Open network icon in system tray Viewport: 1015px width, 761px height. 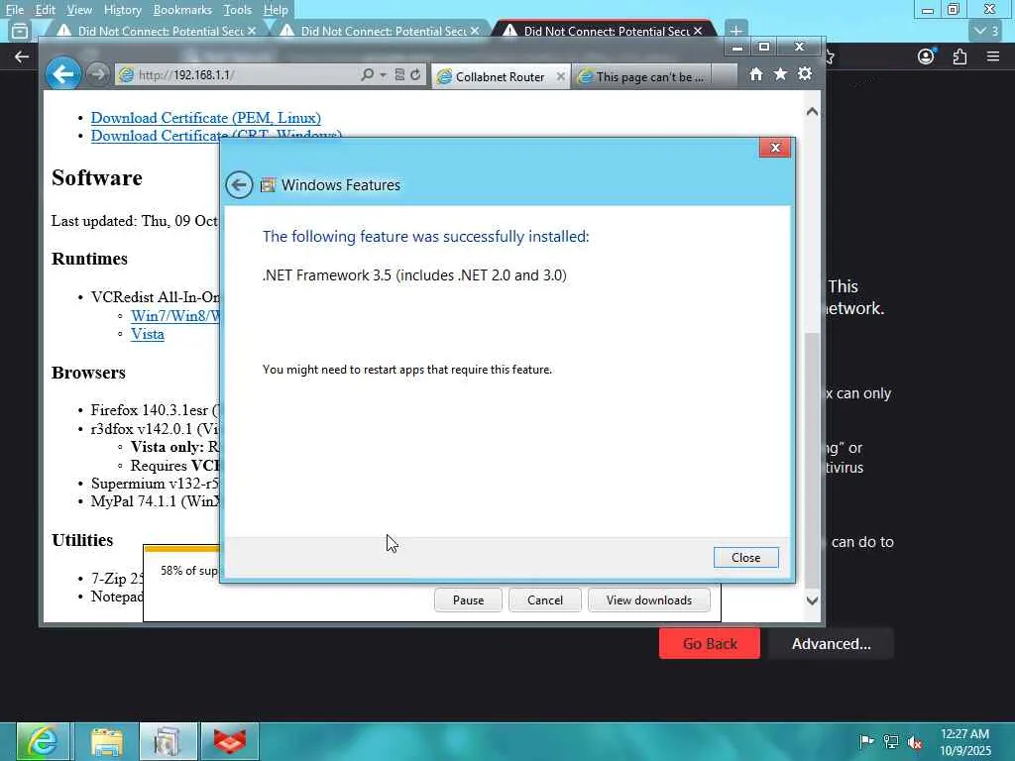pos(891,741)
